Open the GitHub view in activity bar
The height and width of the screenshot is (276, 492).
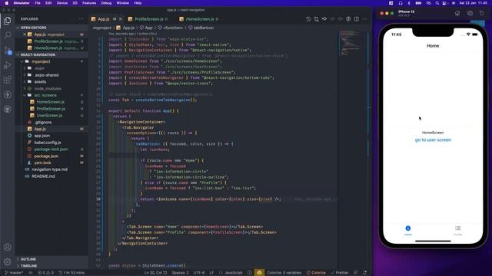(x=7, y=109)
